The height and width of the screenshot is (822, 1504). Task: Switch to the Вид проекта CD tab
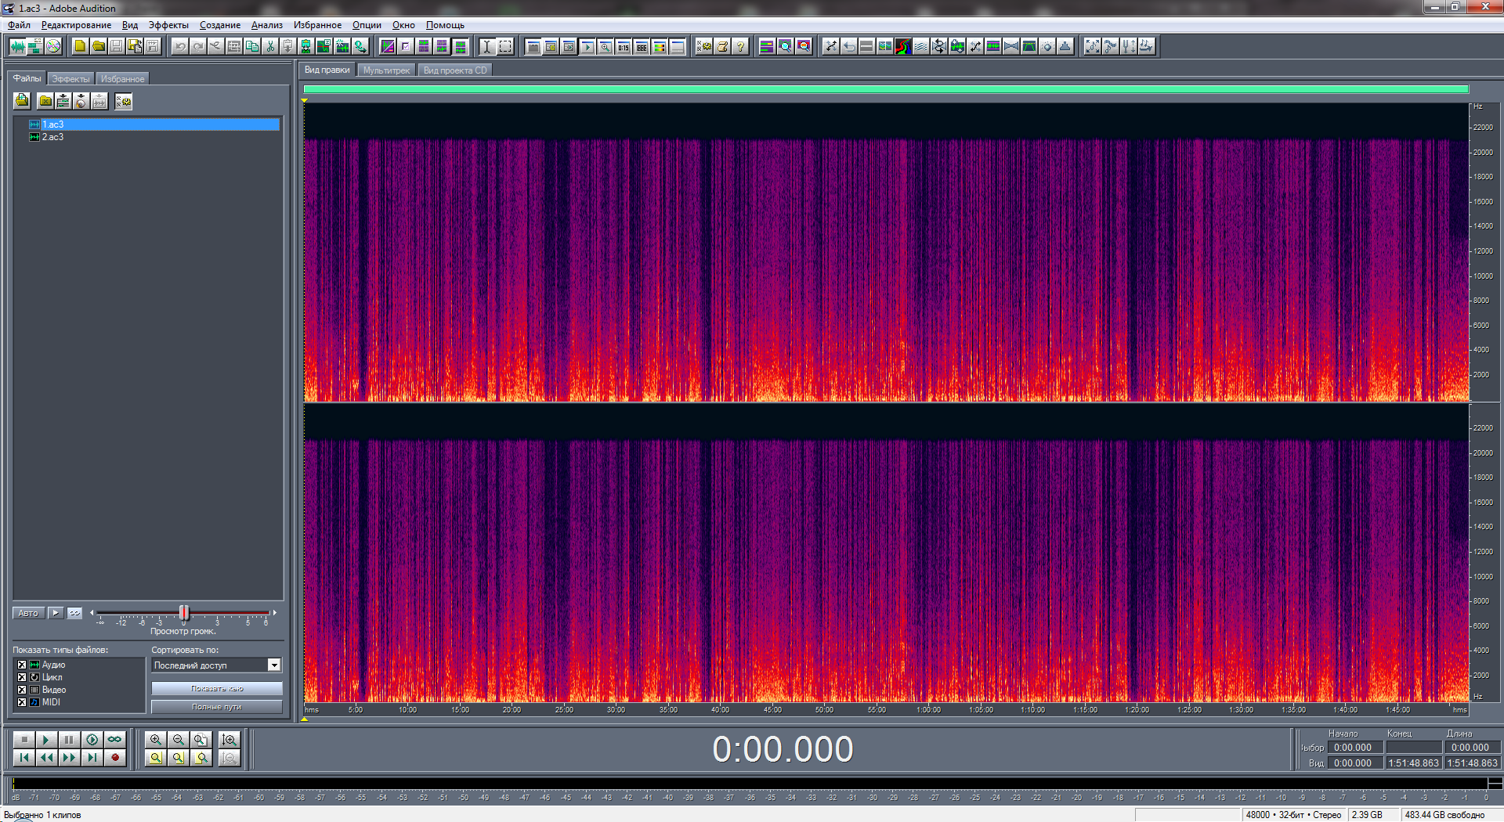(x=455, y=70)
